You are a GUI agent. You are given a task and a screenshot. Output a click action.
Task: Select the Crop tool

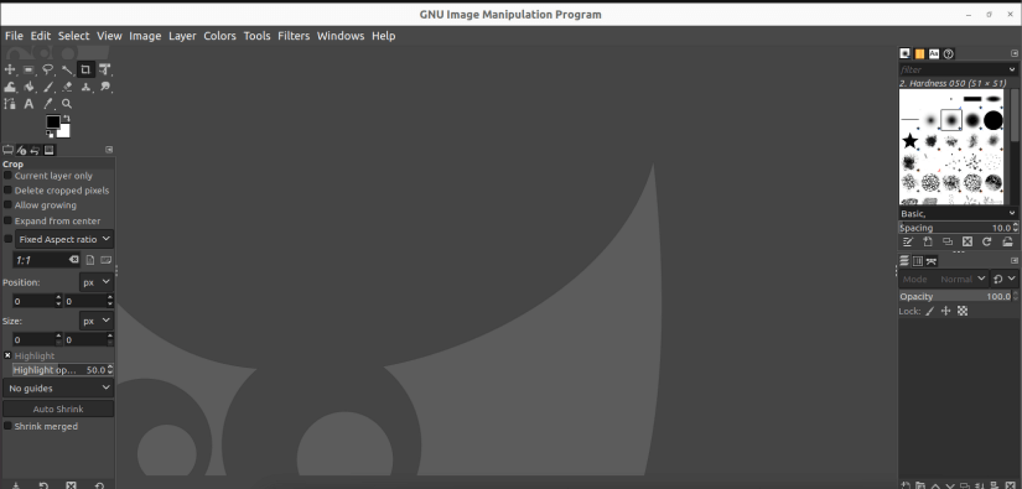86,70
